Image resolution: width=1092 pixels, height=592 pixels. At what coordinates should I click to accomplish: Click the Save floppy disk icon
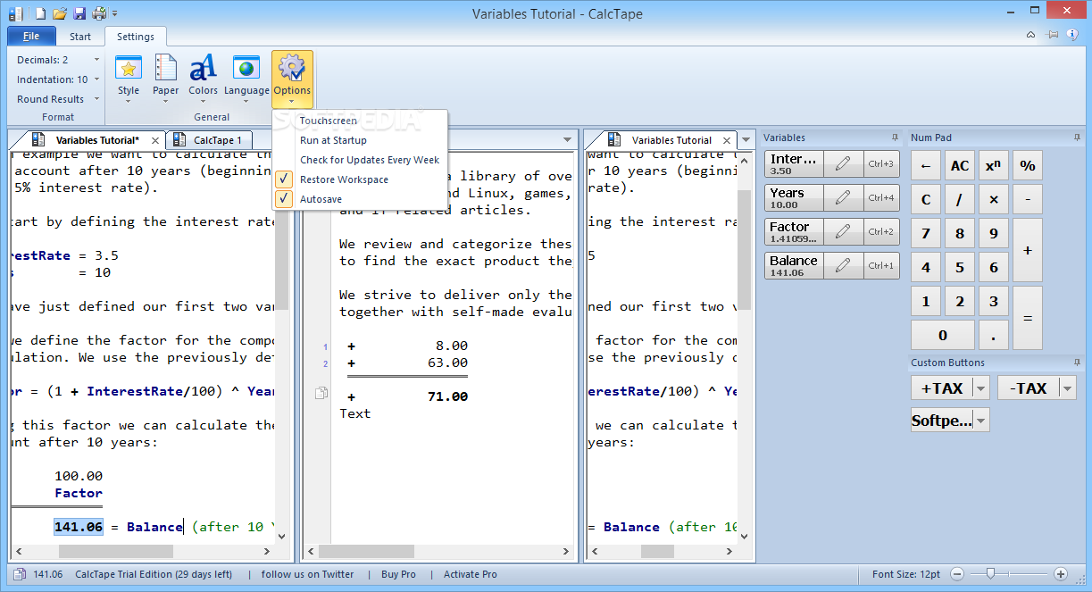click(x=79, y=13)
